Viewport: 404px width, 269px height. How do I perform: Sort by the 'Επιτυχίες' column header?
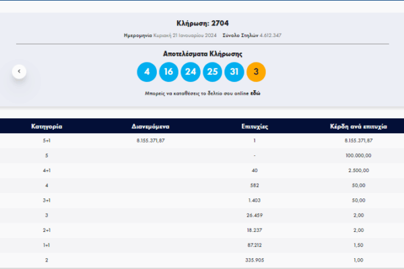[x=255, y=126]
